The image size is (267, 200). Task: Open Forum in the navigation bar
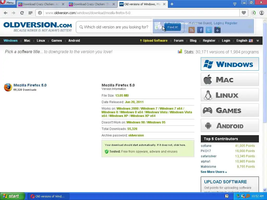pos(179,41)
